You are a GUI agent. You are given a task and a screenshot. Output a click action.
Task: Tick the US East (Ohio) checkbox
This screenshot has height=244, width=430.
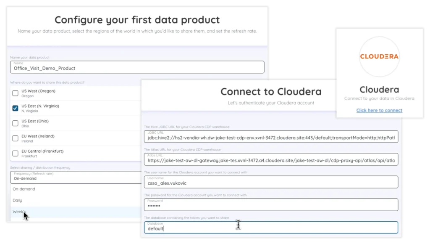16,123
